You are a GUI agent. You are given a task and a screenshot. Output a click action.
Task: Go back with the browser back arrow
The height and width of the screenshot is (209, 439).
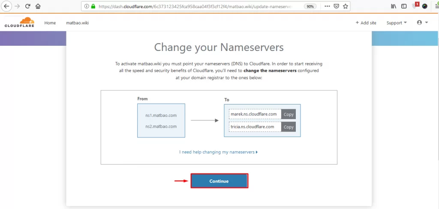tap(6, 6)
